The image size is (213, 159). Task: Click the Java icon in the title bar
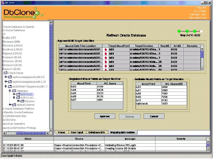[x=3, y=3]
